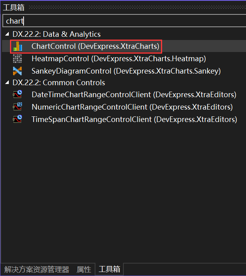Screen dimensions: 246x276
Task: Switch to the 工具箱 tab
Action: pyautogui.click(x=109, y=269)
